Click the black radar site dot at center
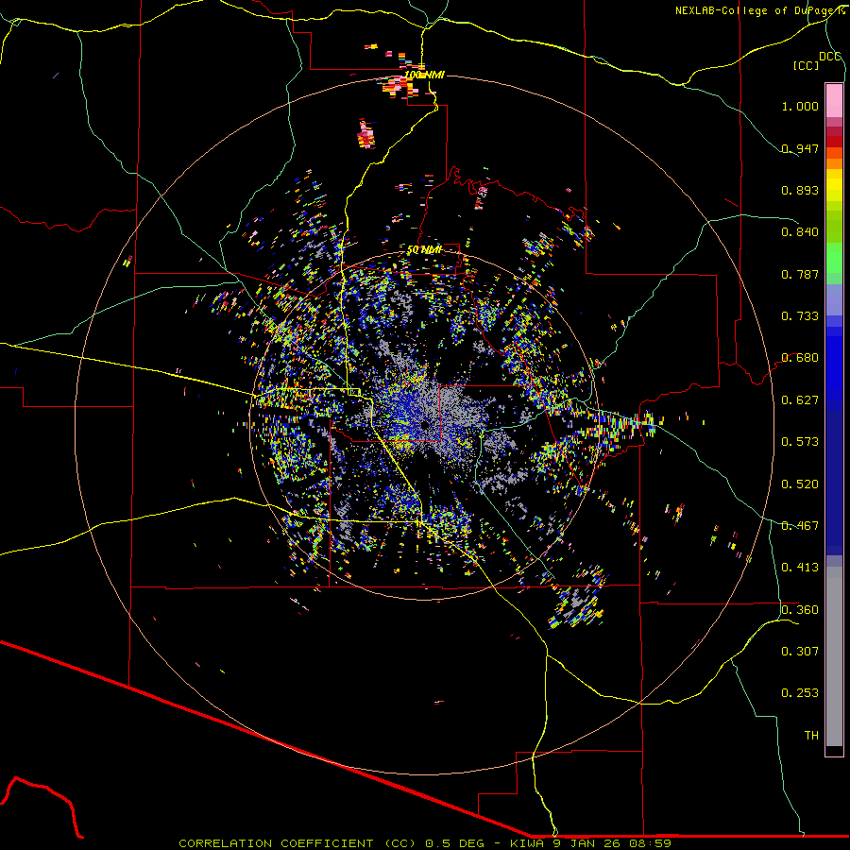 pos(425,424)
